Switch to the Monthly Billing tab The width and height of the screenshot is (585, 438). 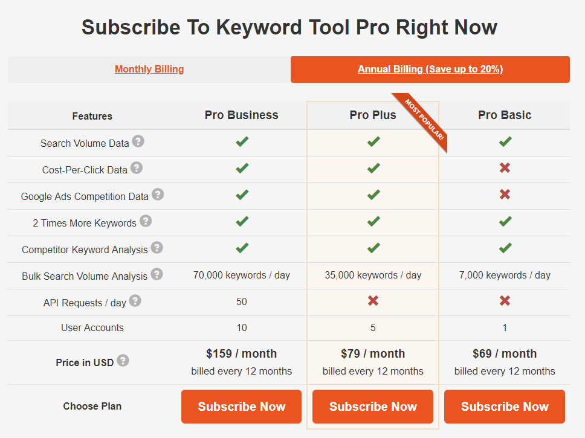pyautogui.click(x=149, y=69)
